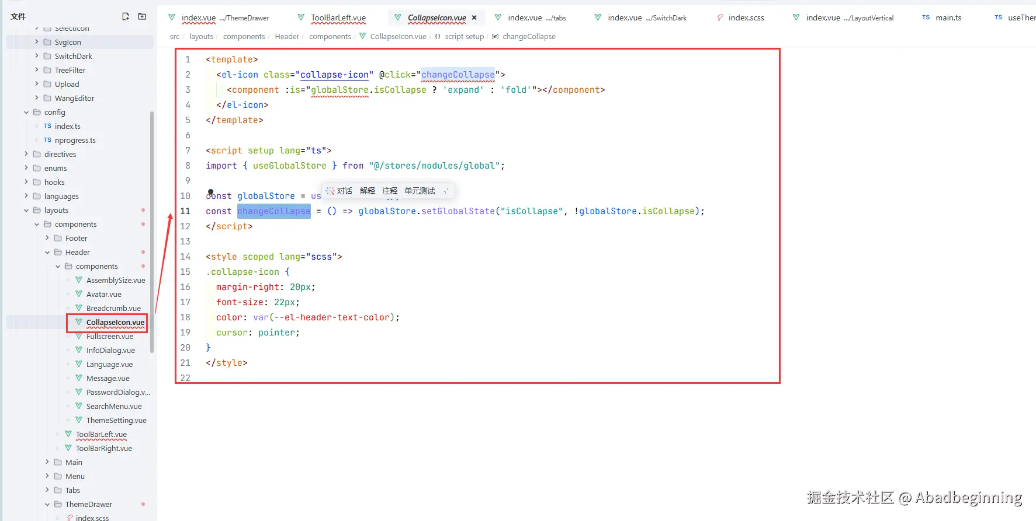Expand the Footer folder
The height and width of the screenshot is (521, 1036).
tap(47, 238)
